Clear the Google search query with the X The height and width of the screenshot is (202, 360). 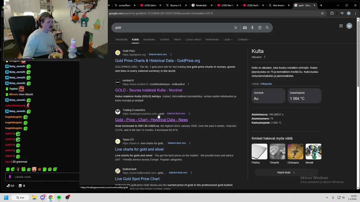click(x=236, y=27)
